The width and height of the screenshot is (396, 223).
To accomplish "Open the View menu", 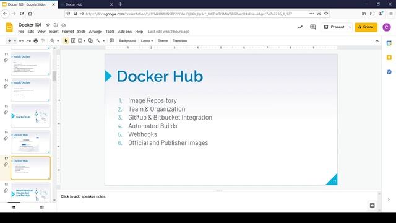I will tap(41, 32).
